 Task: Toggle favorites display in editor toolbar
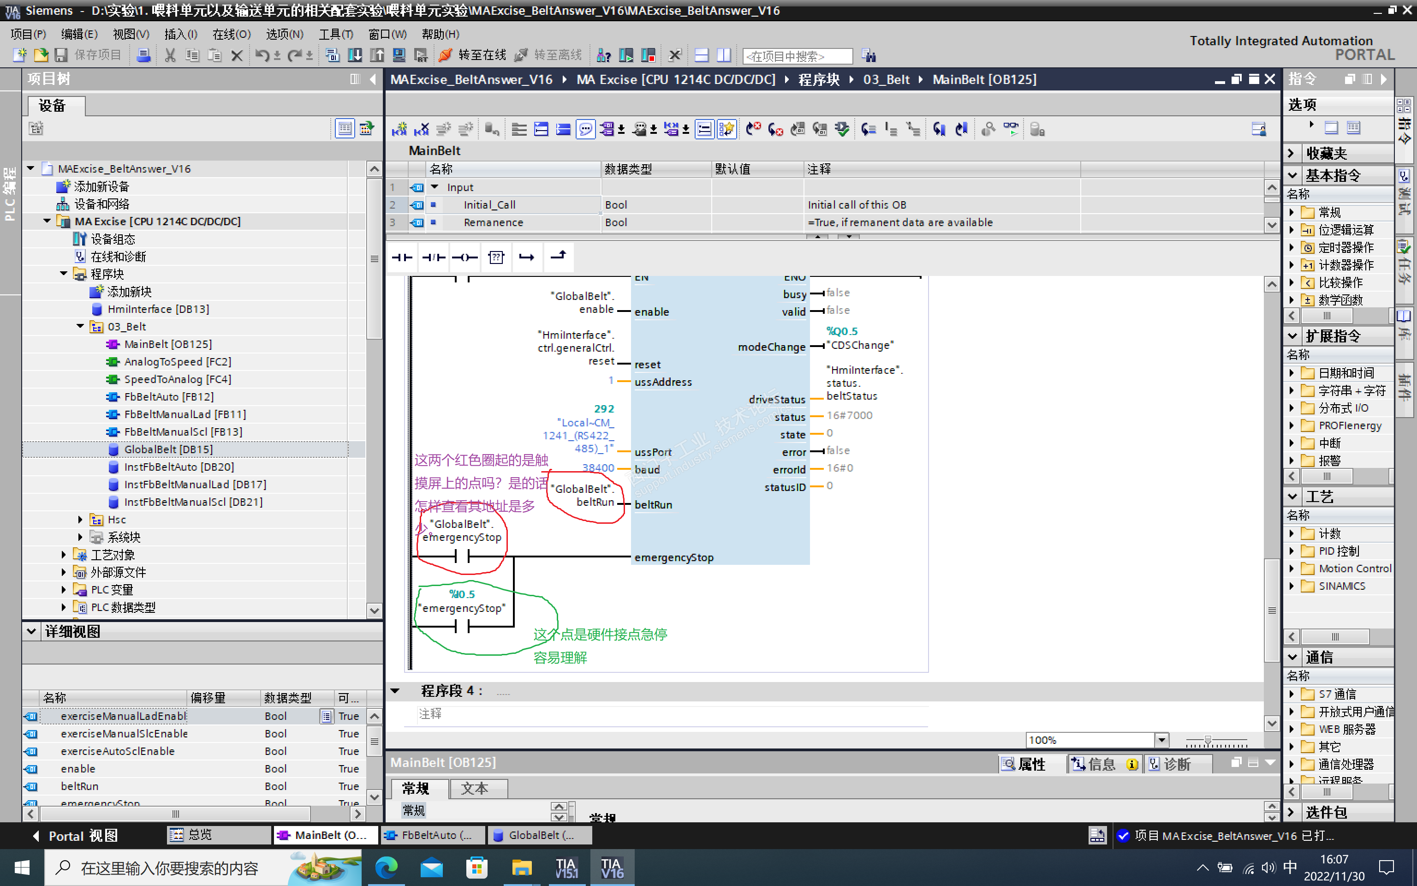(x=726, y=129)
